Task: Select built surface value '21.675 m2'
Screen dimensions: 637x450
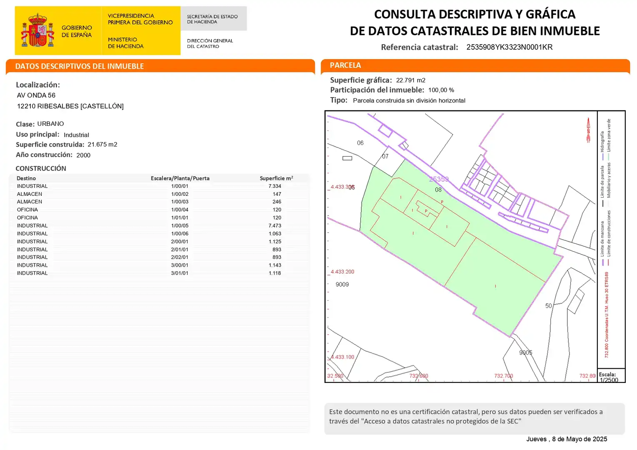Action: pyautogui.click(x=102, y=145)
